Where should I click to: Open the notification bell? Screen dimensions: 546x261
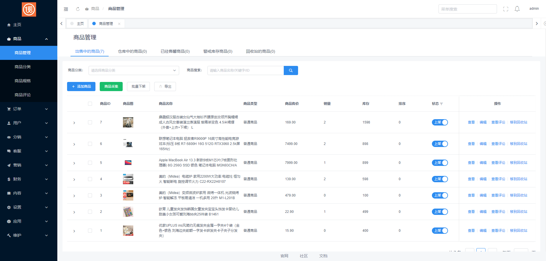[x=517, y=9]
